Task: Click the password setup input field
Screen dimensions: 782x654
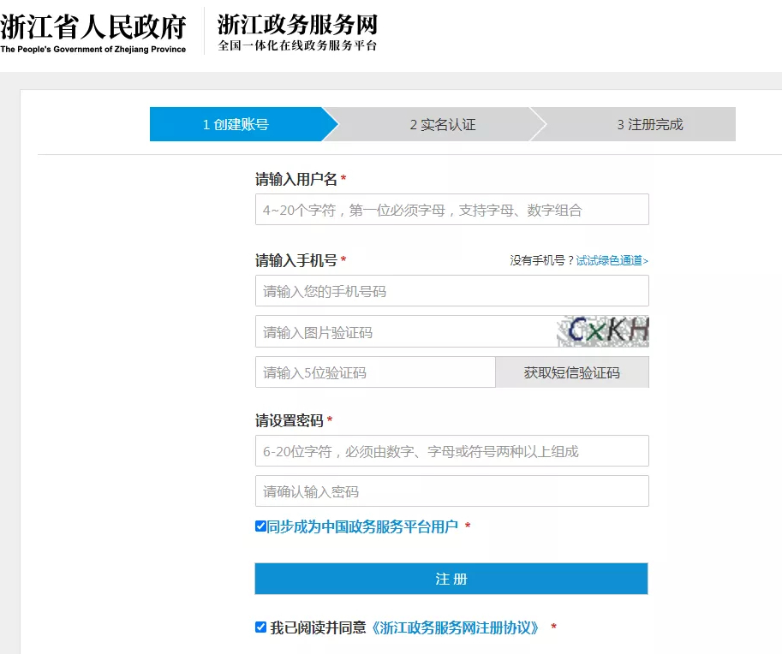Action: (451, 450)
